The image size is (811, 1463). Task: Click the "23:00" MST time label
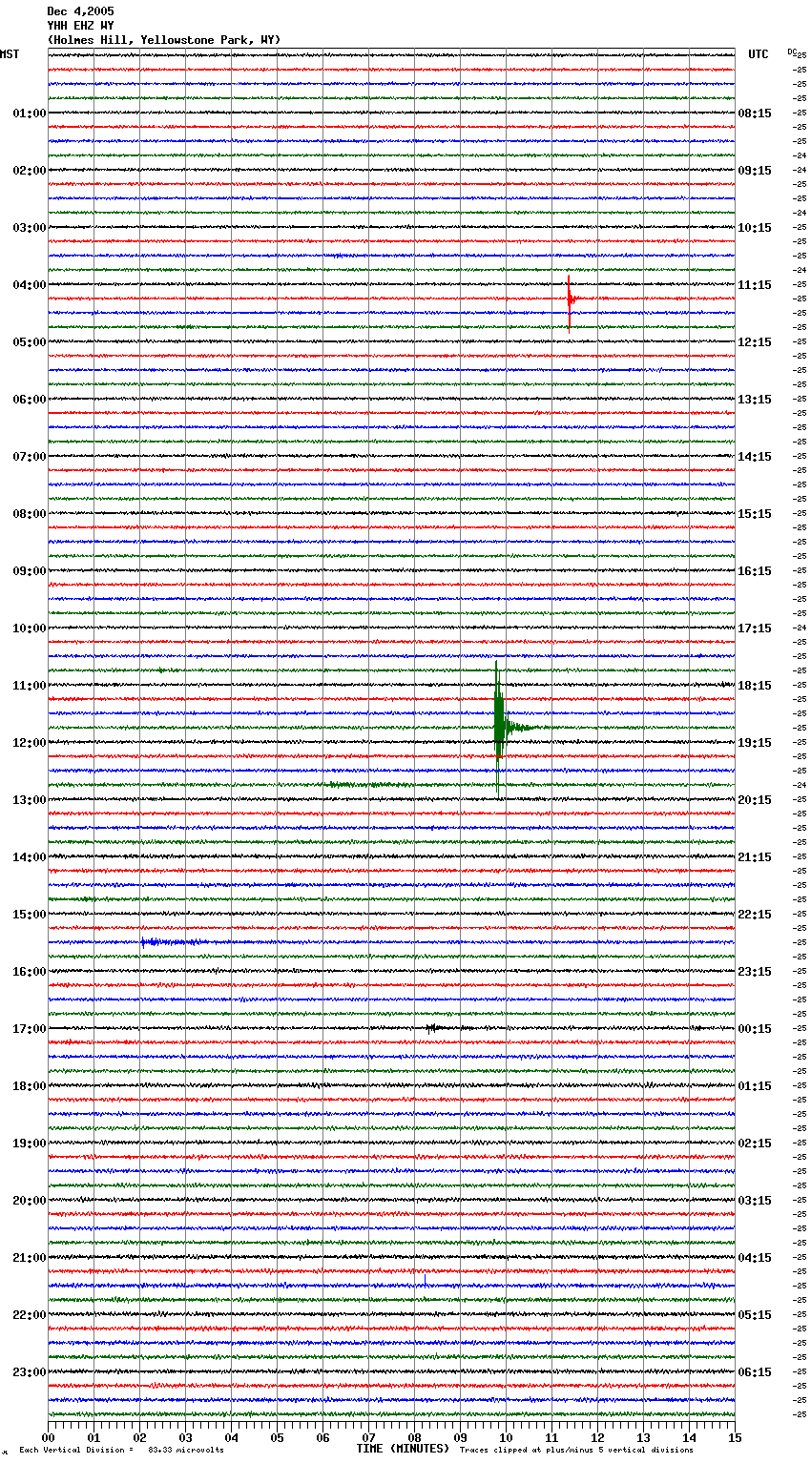[x=30, y=1372]
